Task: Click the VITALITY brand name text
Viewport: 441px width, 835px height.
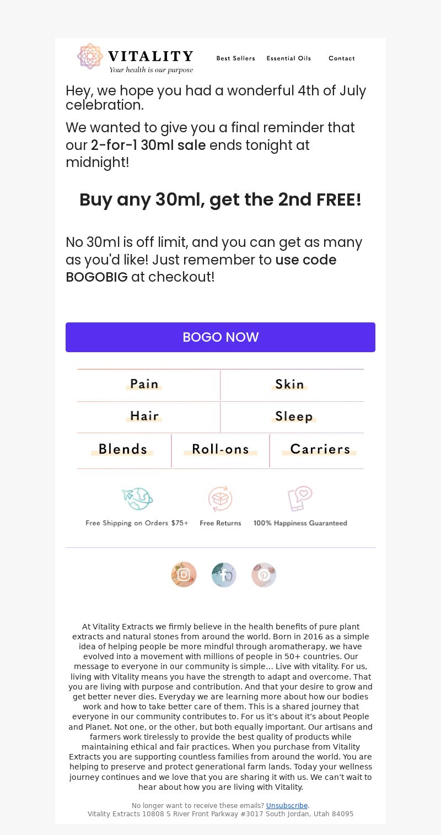Action: (x=150, y=56)
